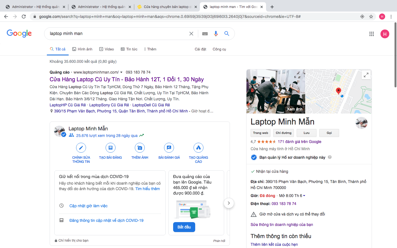
Task: Expand opening hours dropdown
Action: click(x=304, y=196)
